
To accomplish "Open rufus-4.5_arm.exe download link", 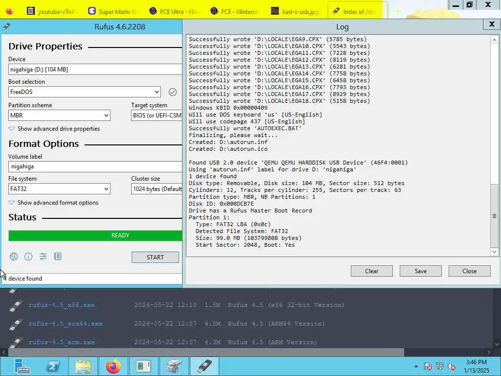I will (61, 342).
